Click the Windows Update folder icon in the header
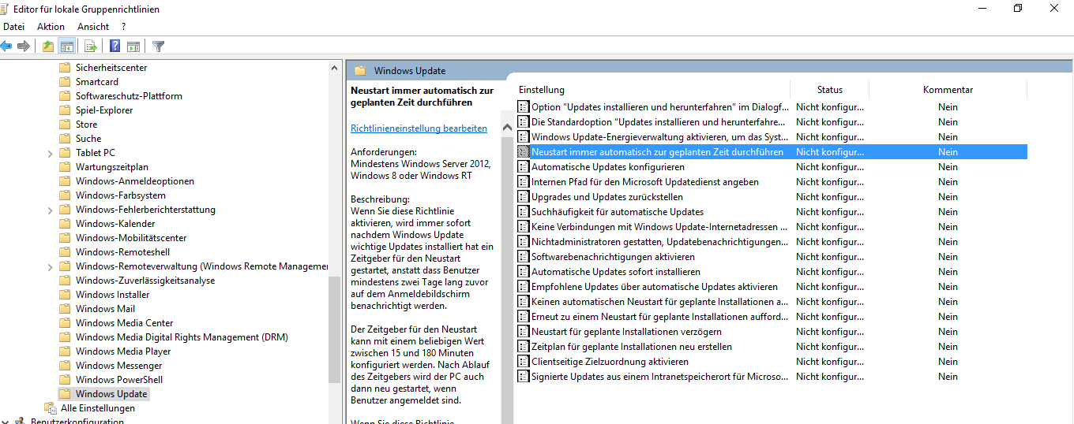 [360, 71]
